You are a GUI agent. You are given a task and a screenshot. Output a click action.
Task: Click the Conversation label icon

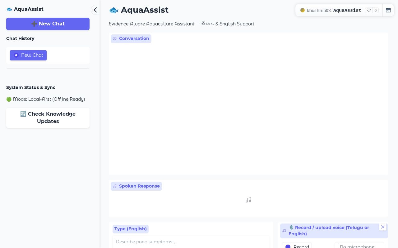pyautogui.click(x=115, y=39)
